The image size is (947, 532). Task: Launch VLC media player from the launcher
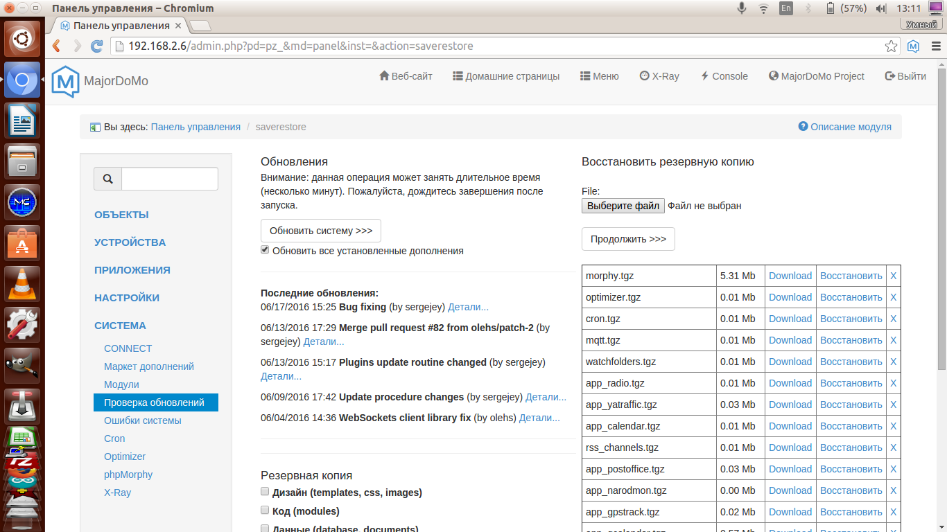[22, 284]
